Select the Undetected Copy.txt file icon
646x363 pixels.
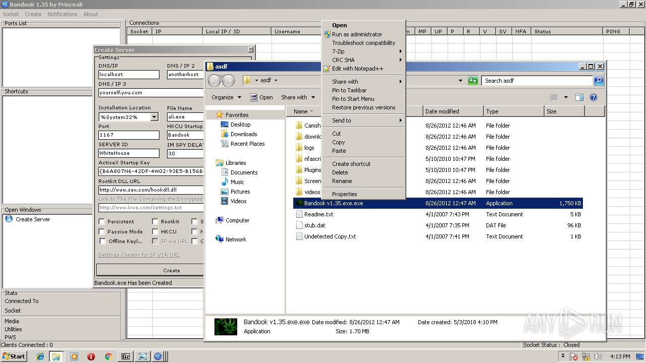(x=299, y=236)
